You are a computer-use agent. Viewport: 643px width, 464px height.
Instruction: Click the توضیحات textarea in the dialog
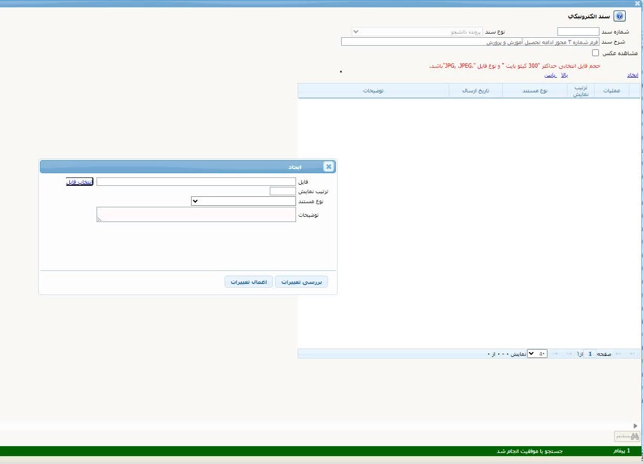[x=196, y=214]
